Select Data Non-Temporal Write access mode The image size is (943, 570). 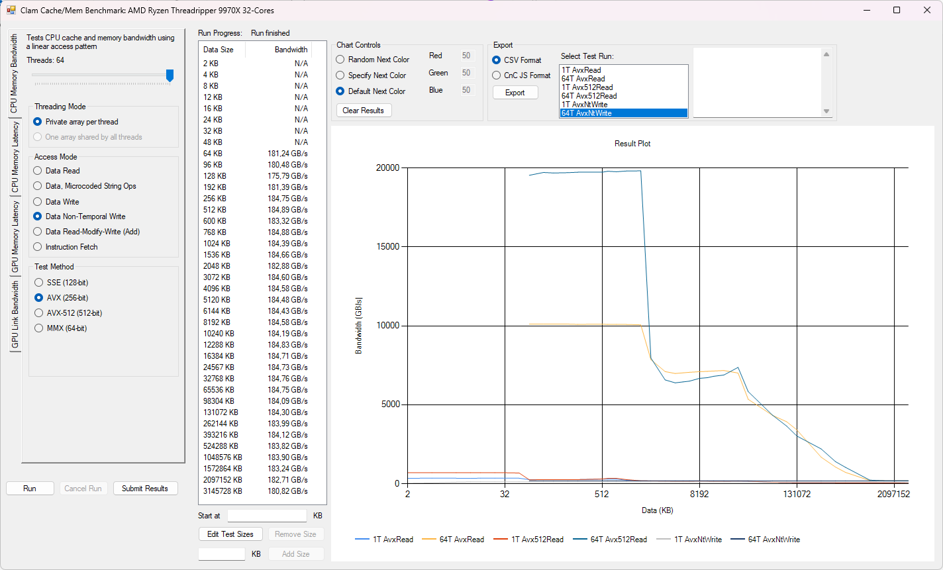79,216
